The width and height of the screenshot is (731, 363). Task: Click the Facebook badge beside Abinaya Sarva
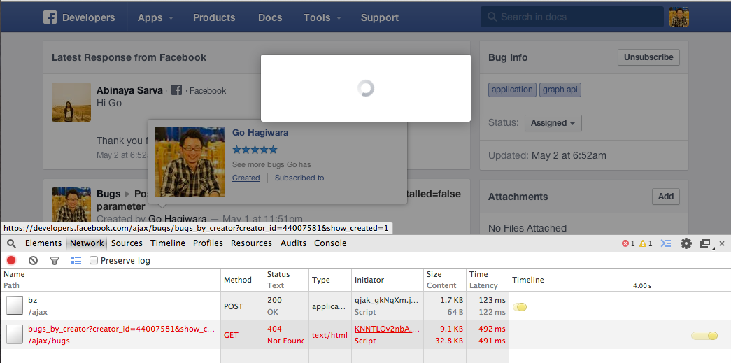pyautogui.click(x=176, y=90)
